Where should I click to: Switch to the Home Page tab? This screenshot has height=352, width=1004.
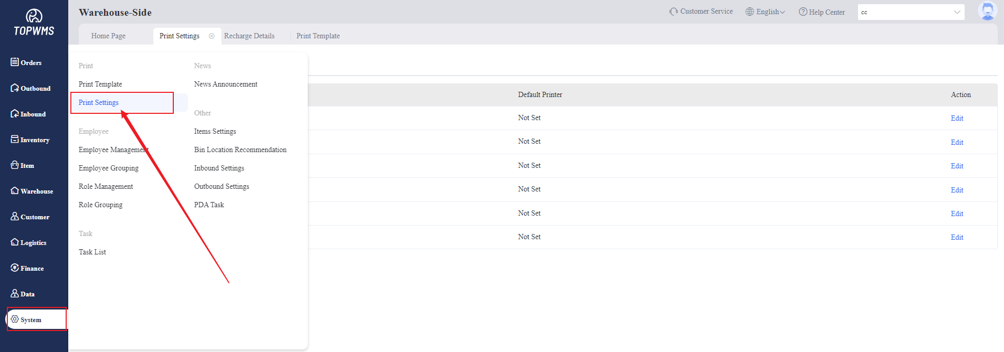(108, 36)
